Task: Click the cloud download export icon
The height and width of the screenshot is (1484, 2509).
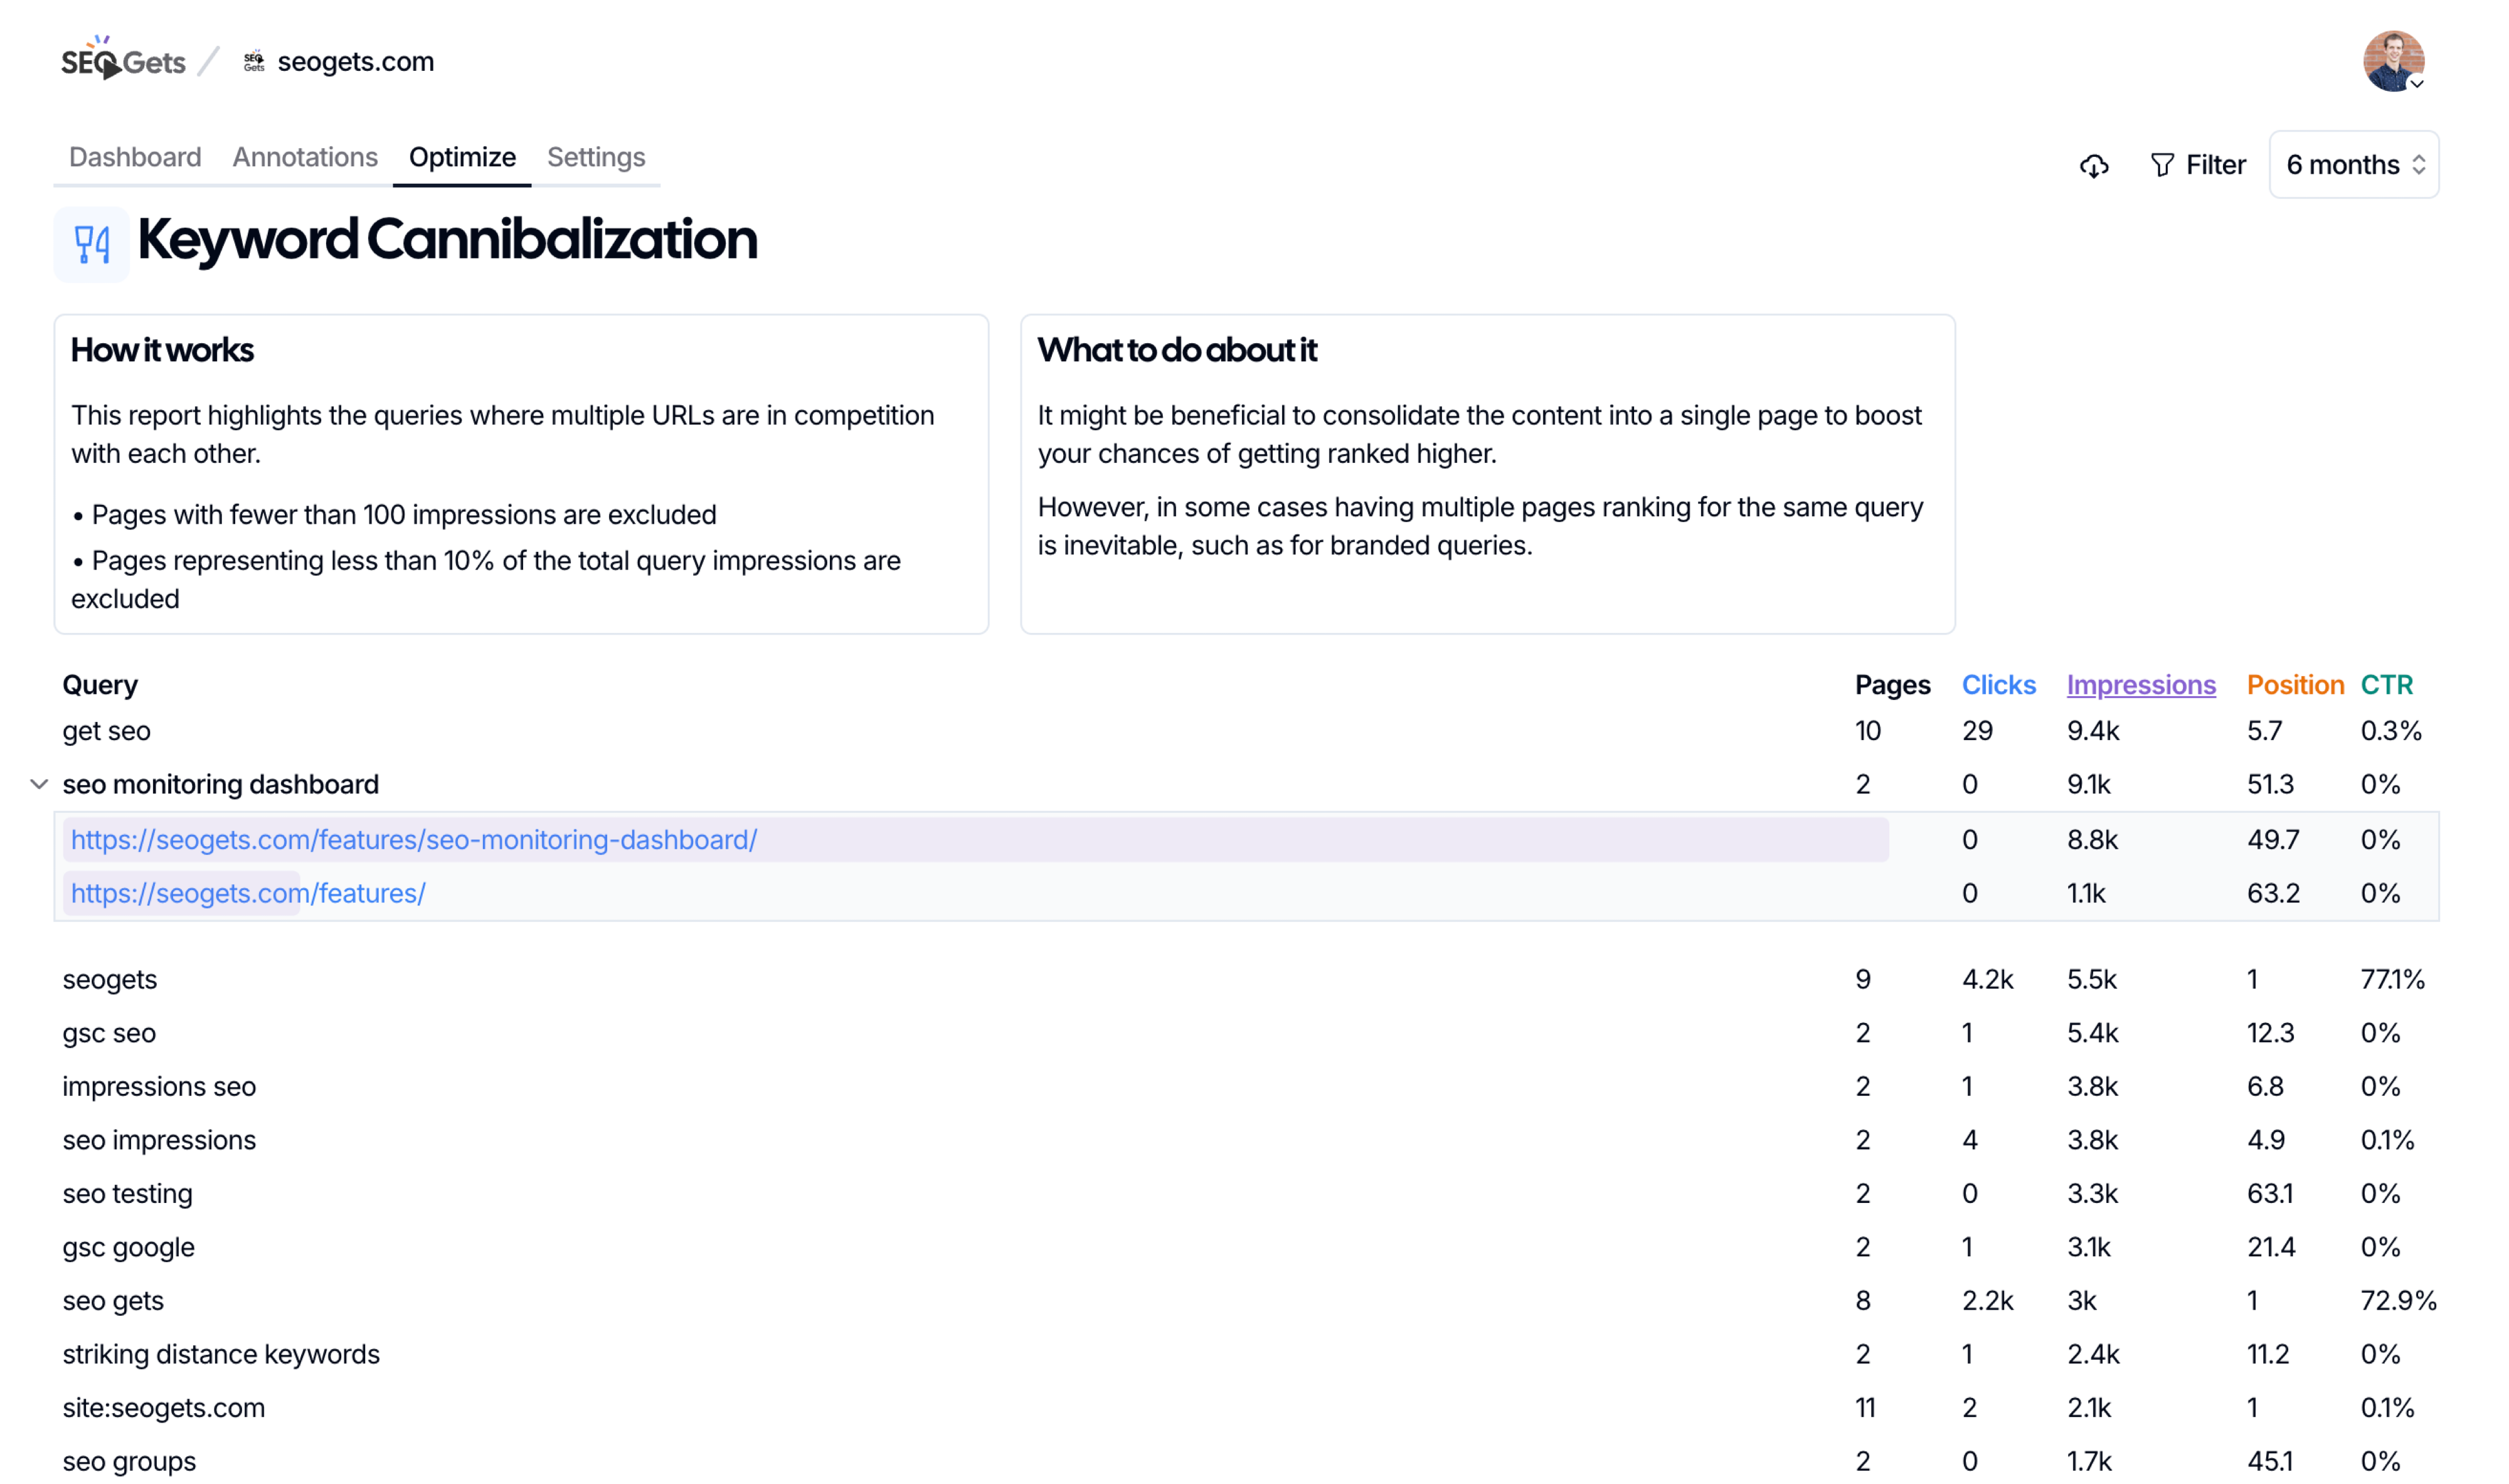Action: 2093,165
